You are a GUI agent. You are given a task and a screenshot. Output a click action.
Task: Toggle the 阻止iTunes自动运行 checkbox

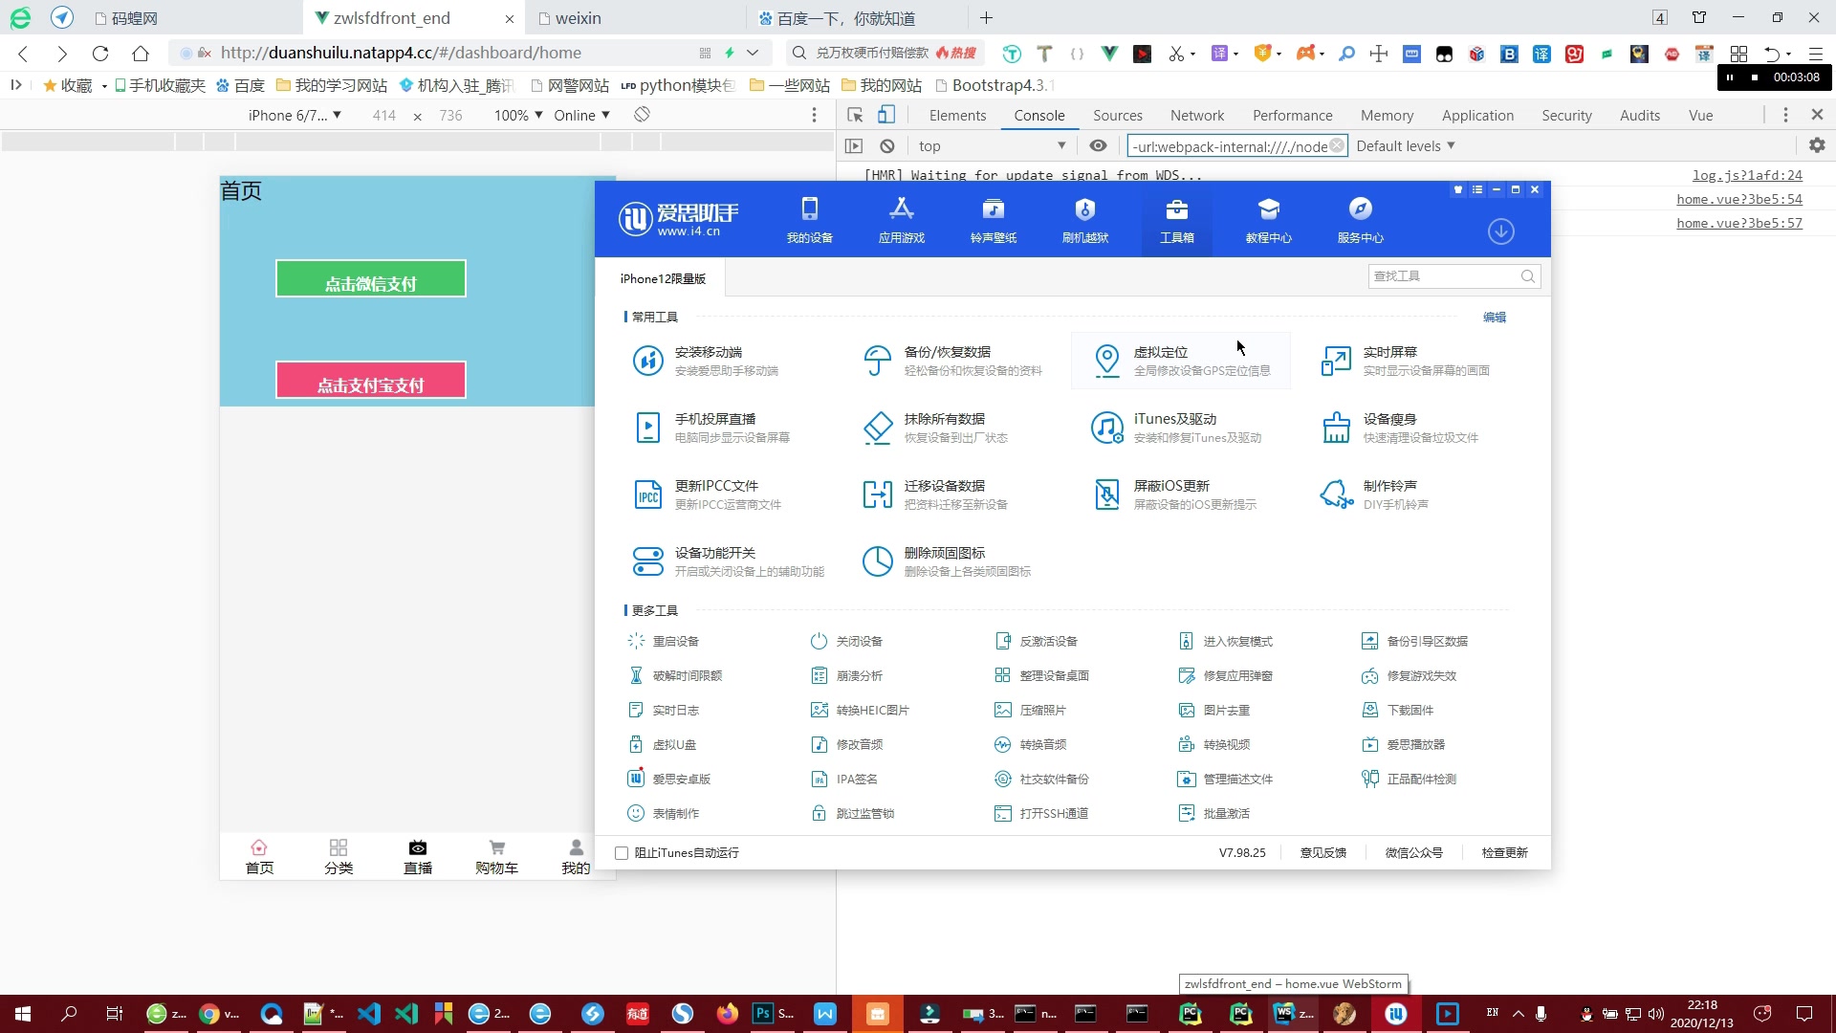pos(621,852)
